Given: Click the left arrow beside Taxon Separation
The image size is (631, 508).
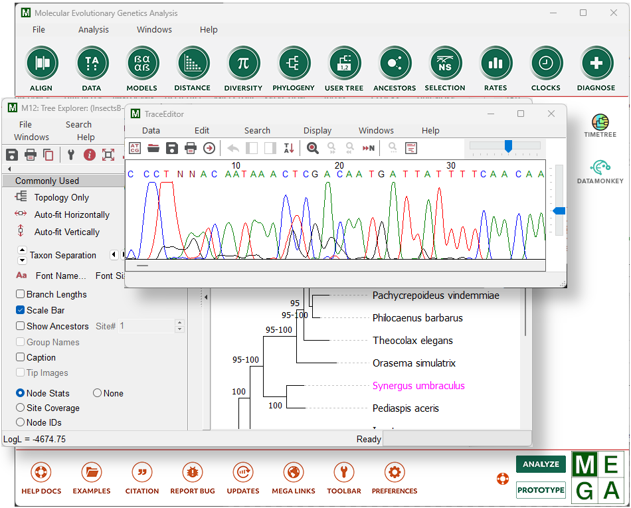Looking at the screenshot, I should 114,254.
